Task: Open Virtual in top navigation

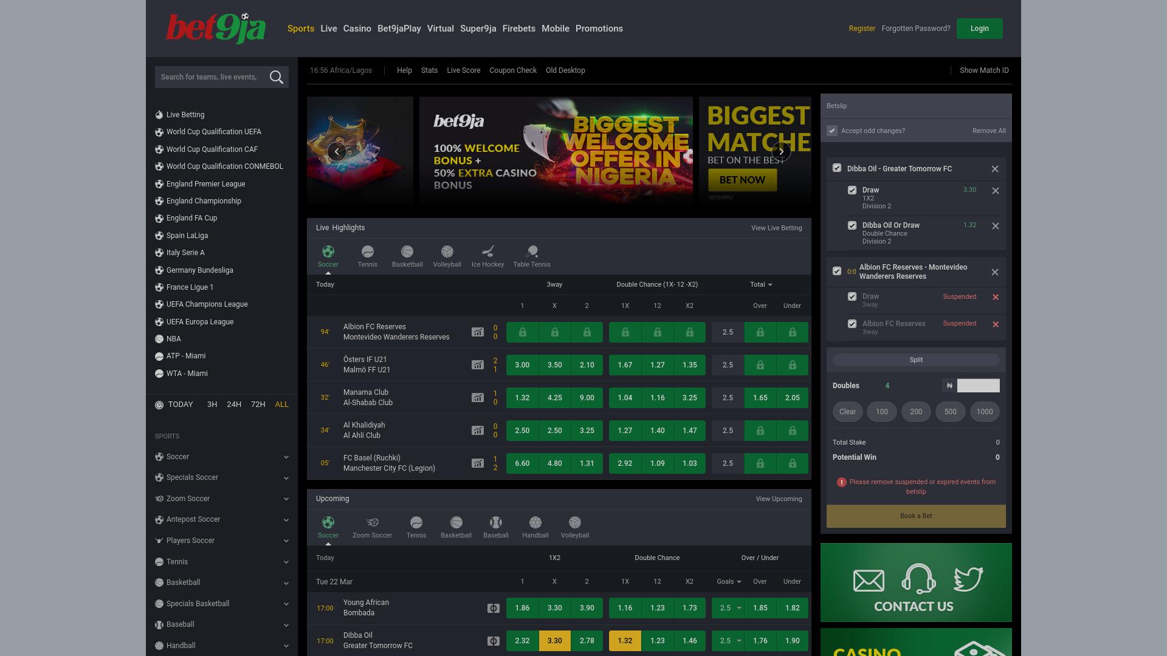Action: 440,29
